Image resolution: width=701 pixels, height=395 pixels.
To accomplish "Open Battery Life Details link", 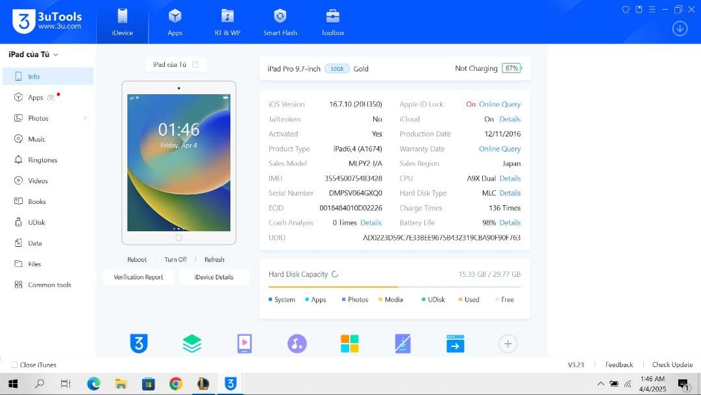I will click(x=510, y=223).
